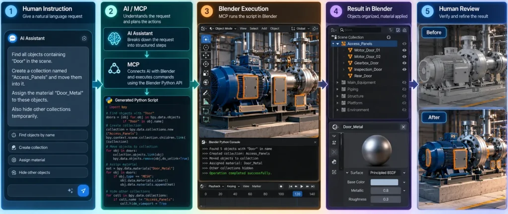Click the sparkle icon in chat input
Viewport: 508px width, 214px height.
click(x=70, y=191)
